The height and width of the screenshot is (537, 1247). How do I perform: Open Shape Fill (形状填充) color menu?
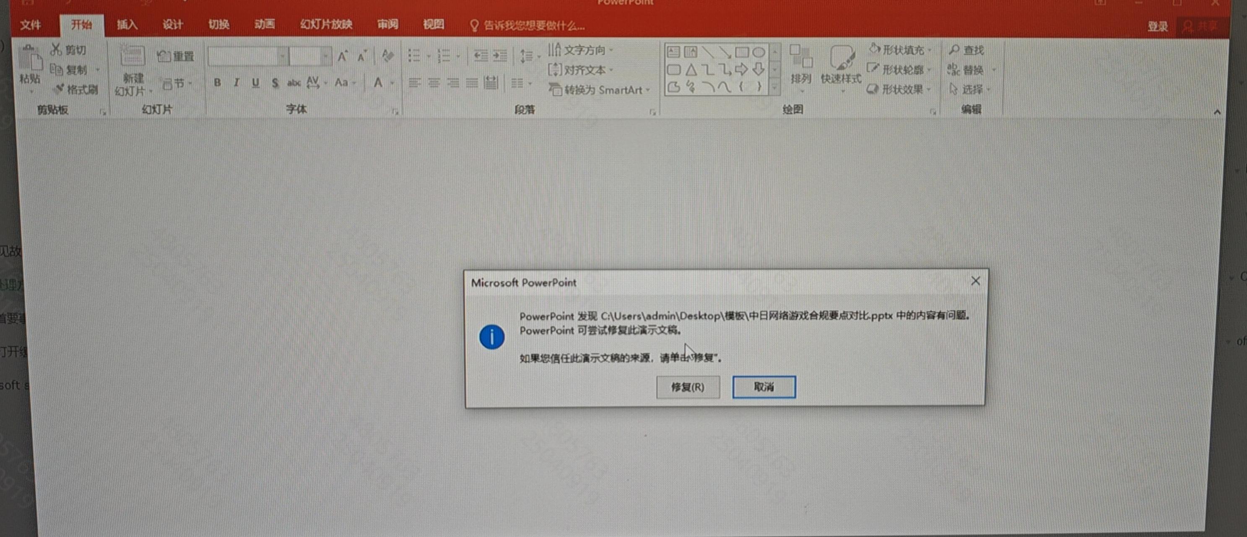pos(899,50)
